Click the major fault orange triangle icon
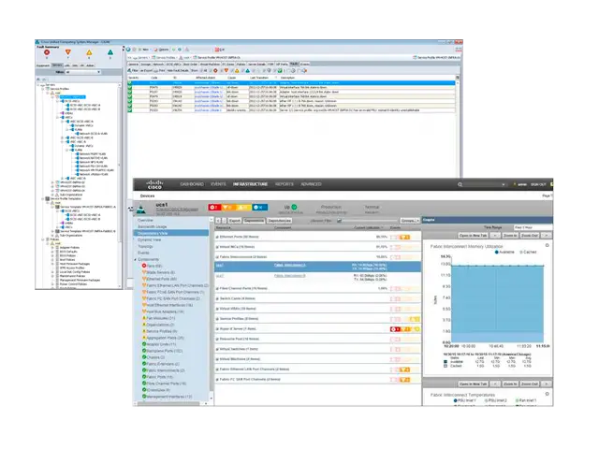Viewport: 599px width, 449px height. pyautogui.click(x=66, y=54)
